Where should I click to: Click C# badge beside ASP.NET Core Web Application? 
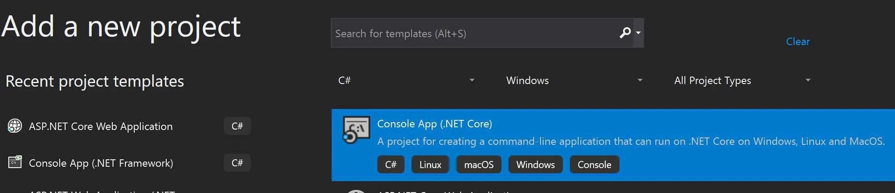[x=237, y=126]
